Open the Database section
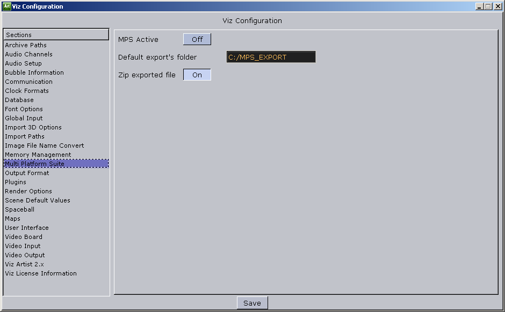The image size is (505, 312). click(19, 100)
